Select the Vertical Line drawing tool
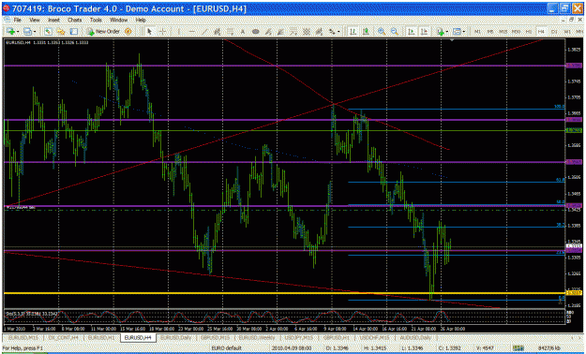The height and width of the screenshot is (354, 586). [x=179, y=32]
